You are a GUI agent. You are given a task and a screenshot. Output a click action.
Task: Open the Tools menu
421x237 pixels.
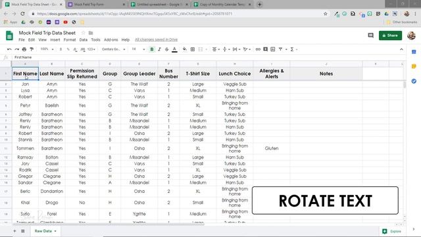tap(95, 39)
